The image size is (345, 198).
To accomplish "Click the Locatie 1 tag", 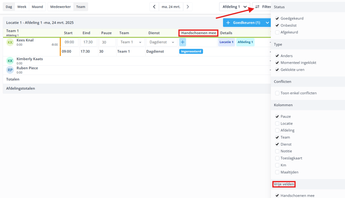I will 227,42.
